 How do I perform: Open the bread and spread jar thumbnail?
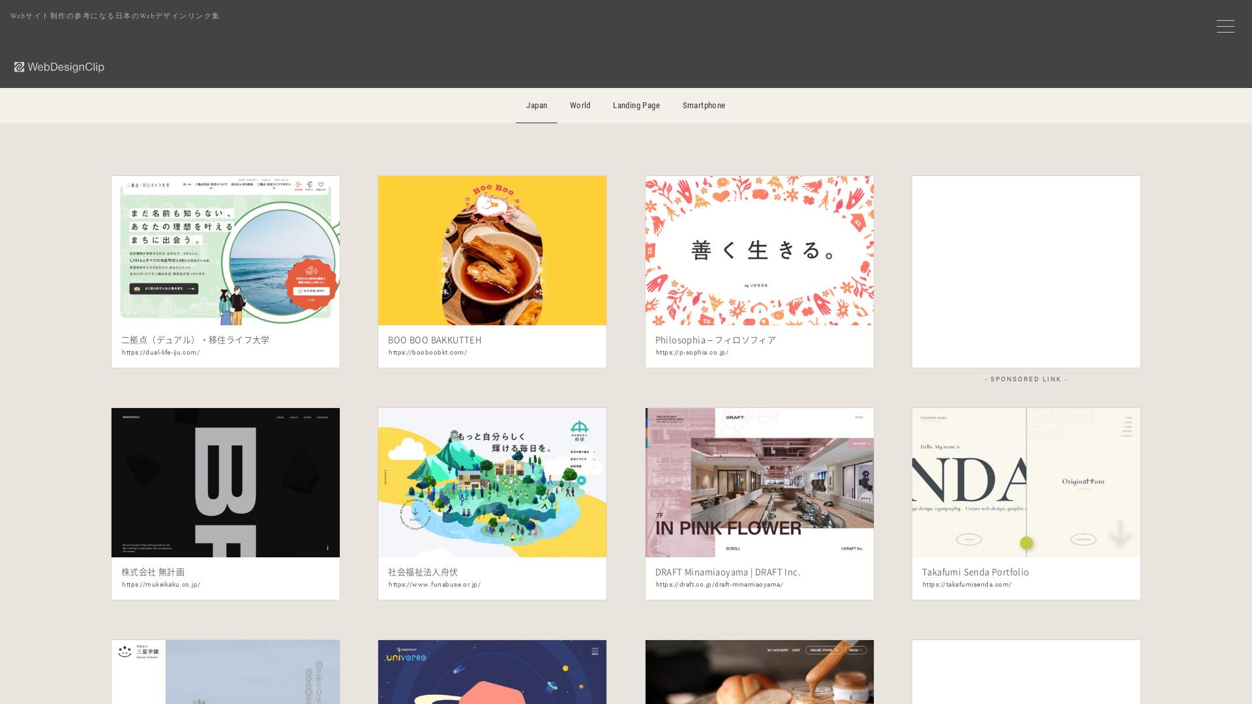click(x=760, y=672)
